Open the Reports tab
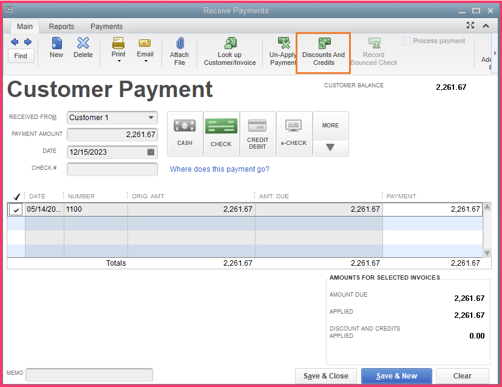This screenshot has height=387, width=502. click(61, 26)
